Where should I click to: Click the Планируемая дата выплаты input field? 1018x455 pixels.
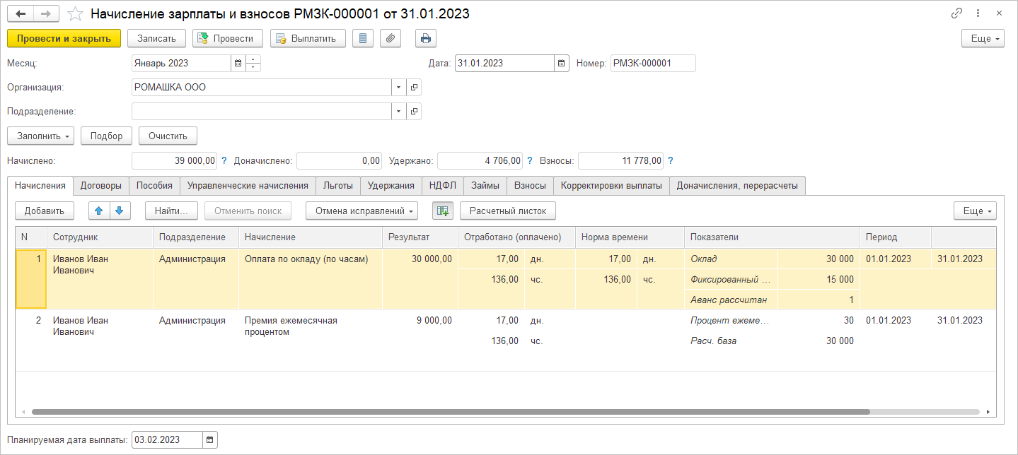coord(167,439)
